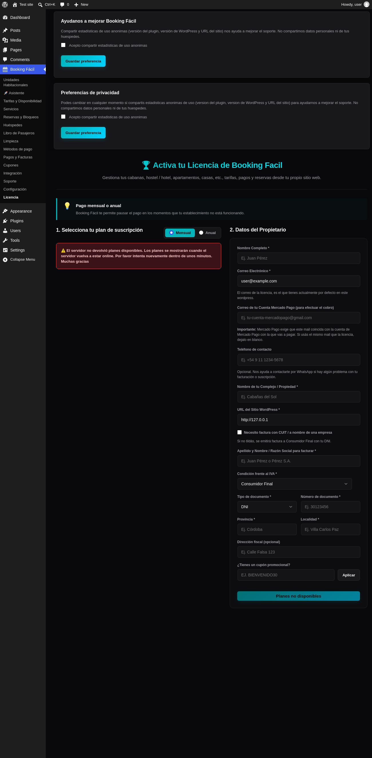Check the first anonymous usage stats checkbox
Screen dimensions: 372x758
[63, 45]
